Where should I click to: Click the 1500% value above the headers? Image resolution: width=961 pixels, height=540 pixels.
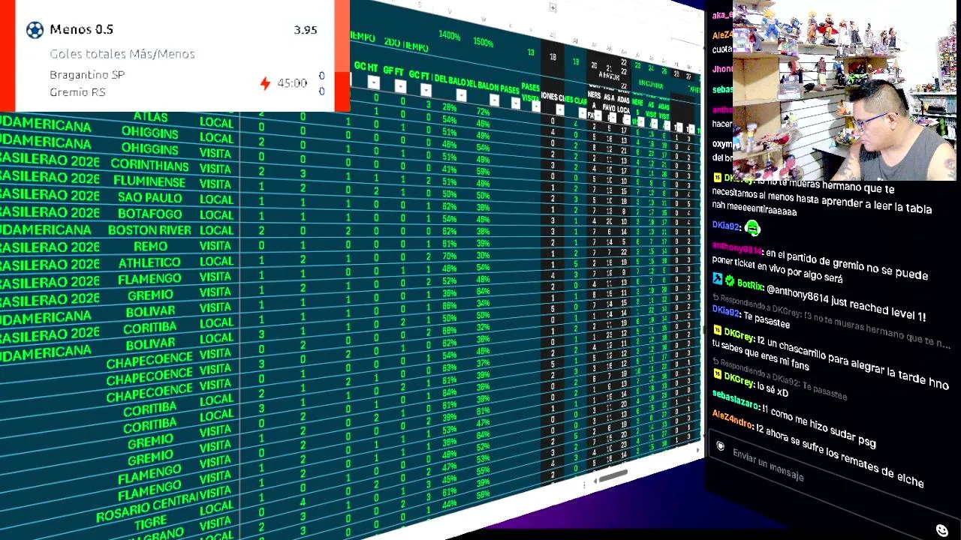tap(484, 43)
